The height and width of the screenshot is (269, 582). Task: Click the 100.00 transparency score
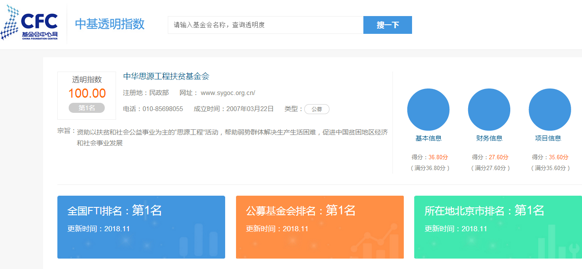coord(87,93)
